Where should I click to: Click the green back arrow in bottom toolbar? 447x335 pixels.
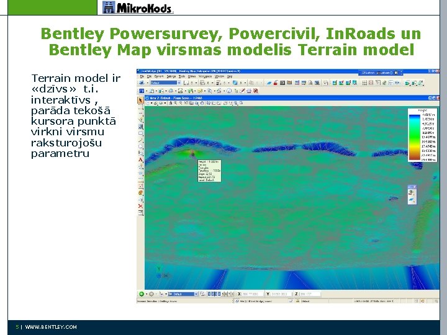142,294
